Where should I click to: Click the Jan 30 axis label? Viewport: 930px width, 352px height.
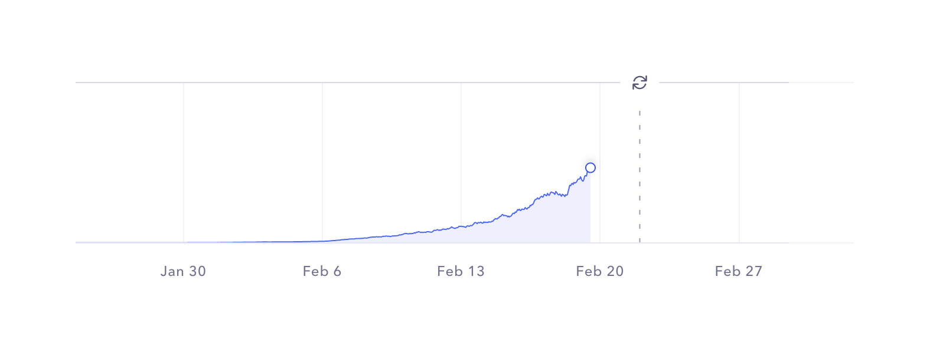183,271
